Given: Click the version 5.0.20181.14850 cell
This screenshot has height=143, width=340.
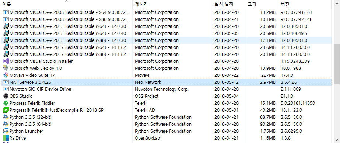Looking at the screenshot, I should pyautogui.click(x=298, y=103).
